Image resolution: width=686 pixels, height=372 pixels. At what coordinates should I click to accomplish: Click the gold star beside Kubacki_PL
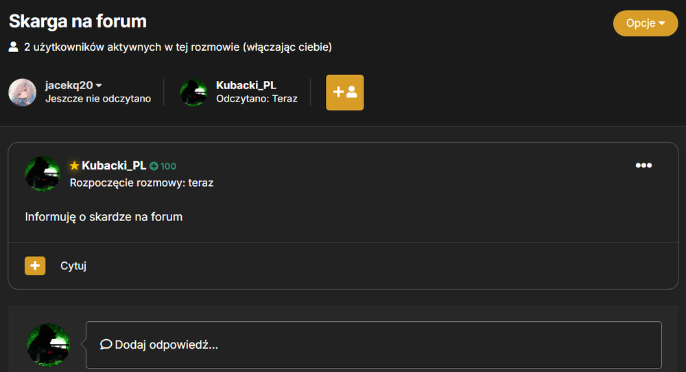(x=74, y=165)
